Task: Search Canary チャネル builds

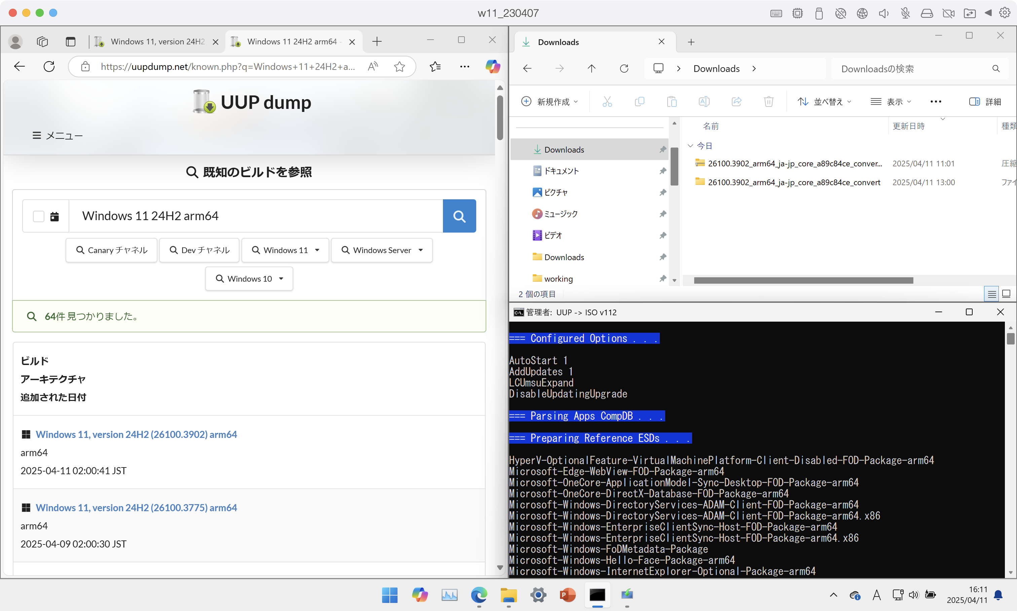Action: (111, 250)
